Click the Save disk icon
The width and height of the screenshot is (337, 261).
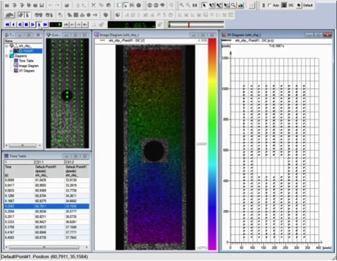[x=42, y=5]
